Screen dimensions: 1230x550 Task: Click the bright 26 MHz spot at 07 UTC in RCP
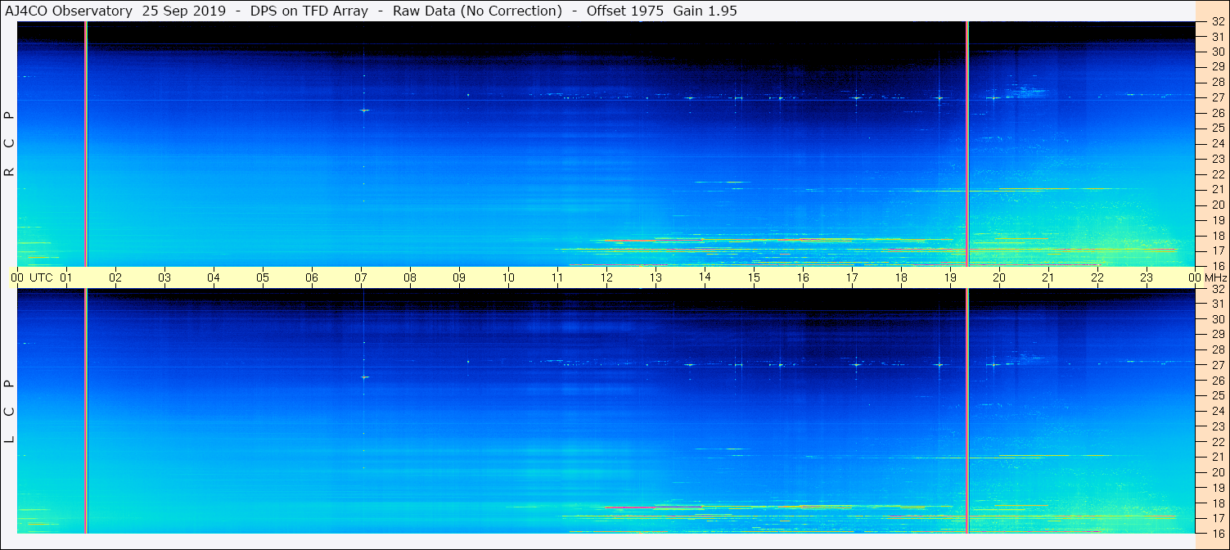click(364, 110)
